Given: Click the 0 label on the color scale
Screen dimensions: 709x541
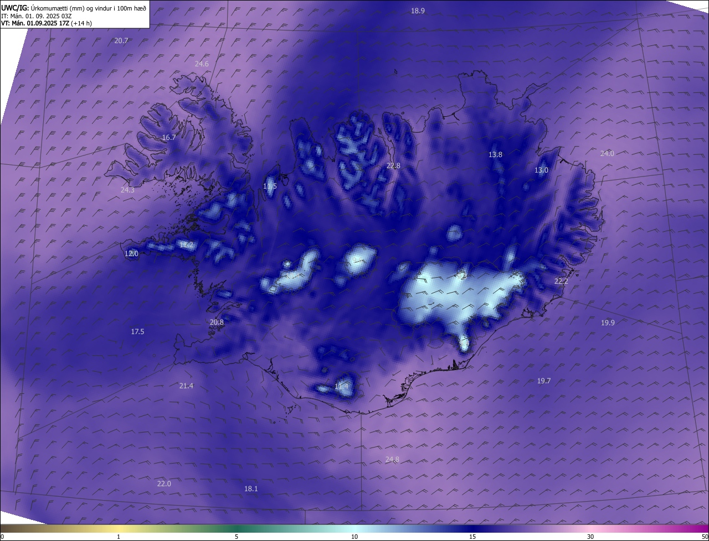Looking at the screenshot, I should click(2, 537).
